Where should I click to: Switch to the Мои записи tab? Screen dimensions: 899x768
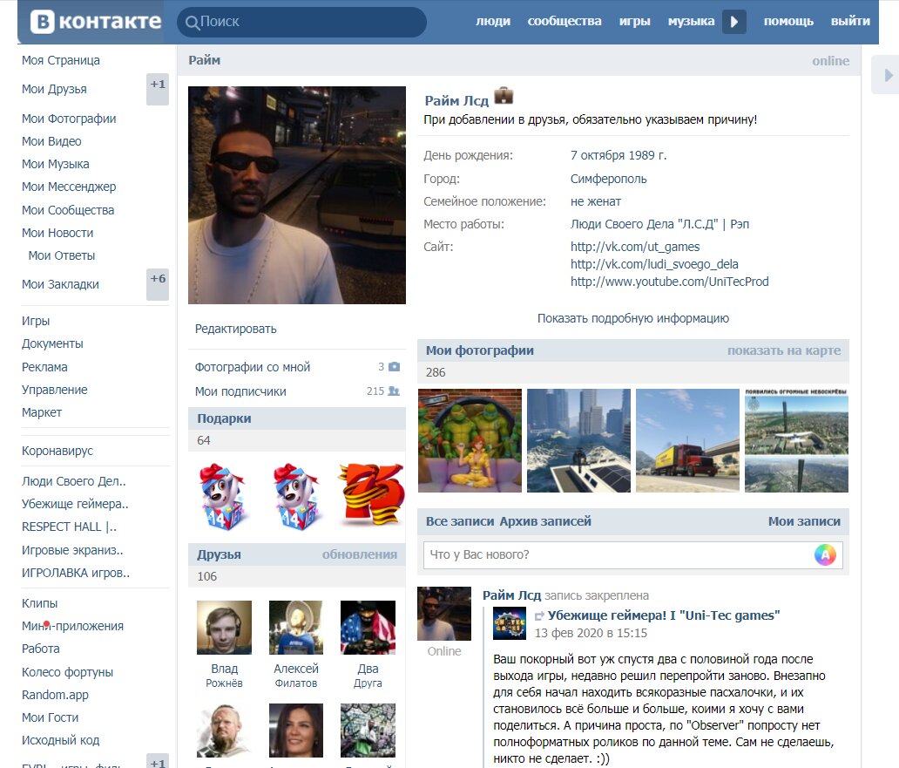point(804,521)
